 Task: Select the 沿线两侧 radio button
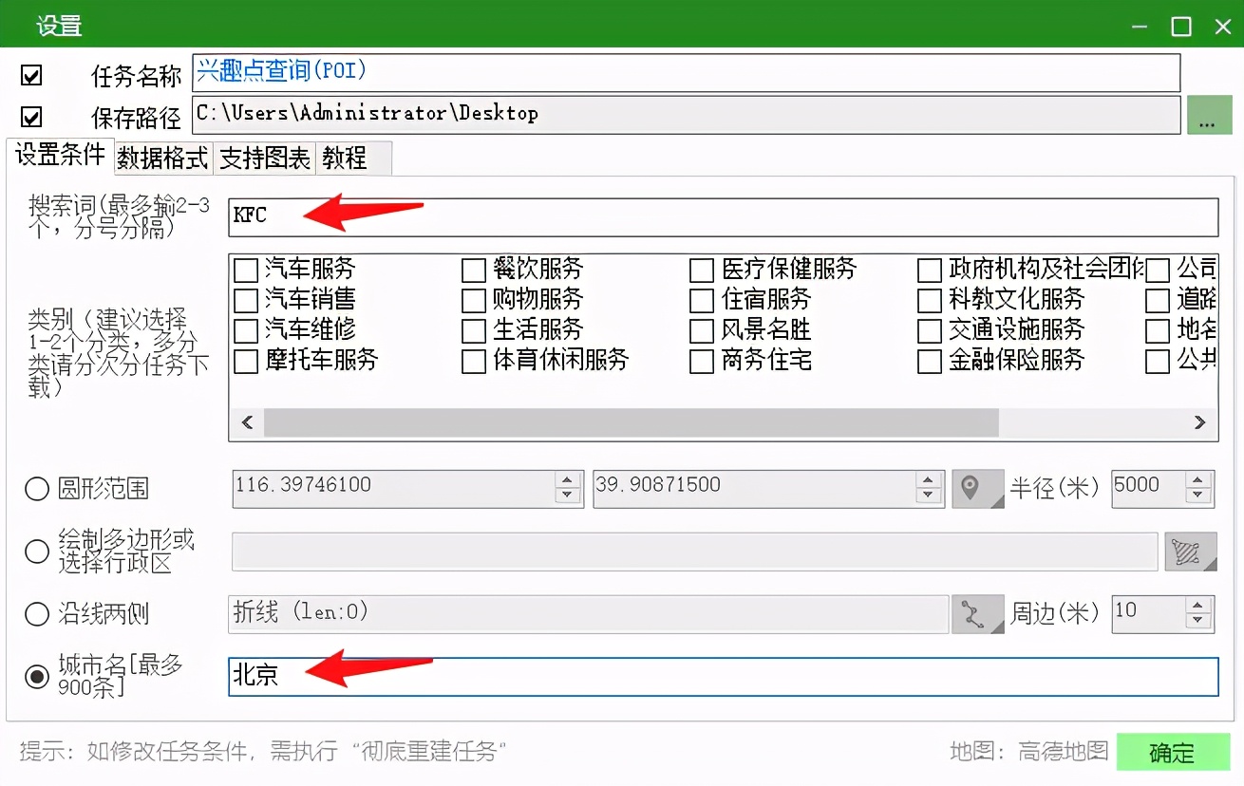coord(37,614)
